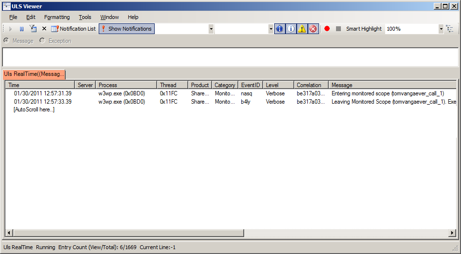Open the first empty toolbar combo dropdown

coord(211,29)
